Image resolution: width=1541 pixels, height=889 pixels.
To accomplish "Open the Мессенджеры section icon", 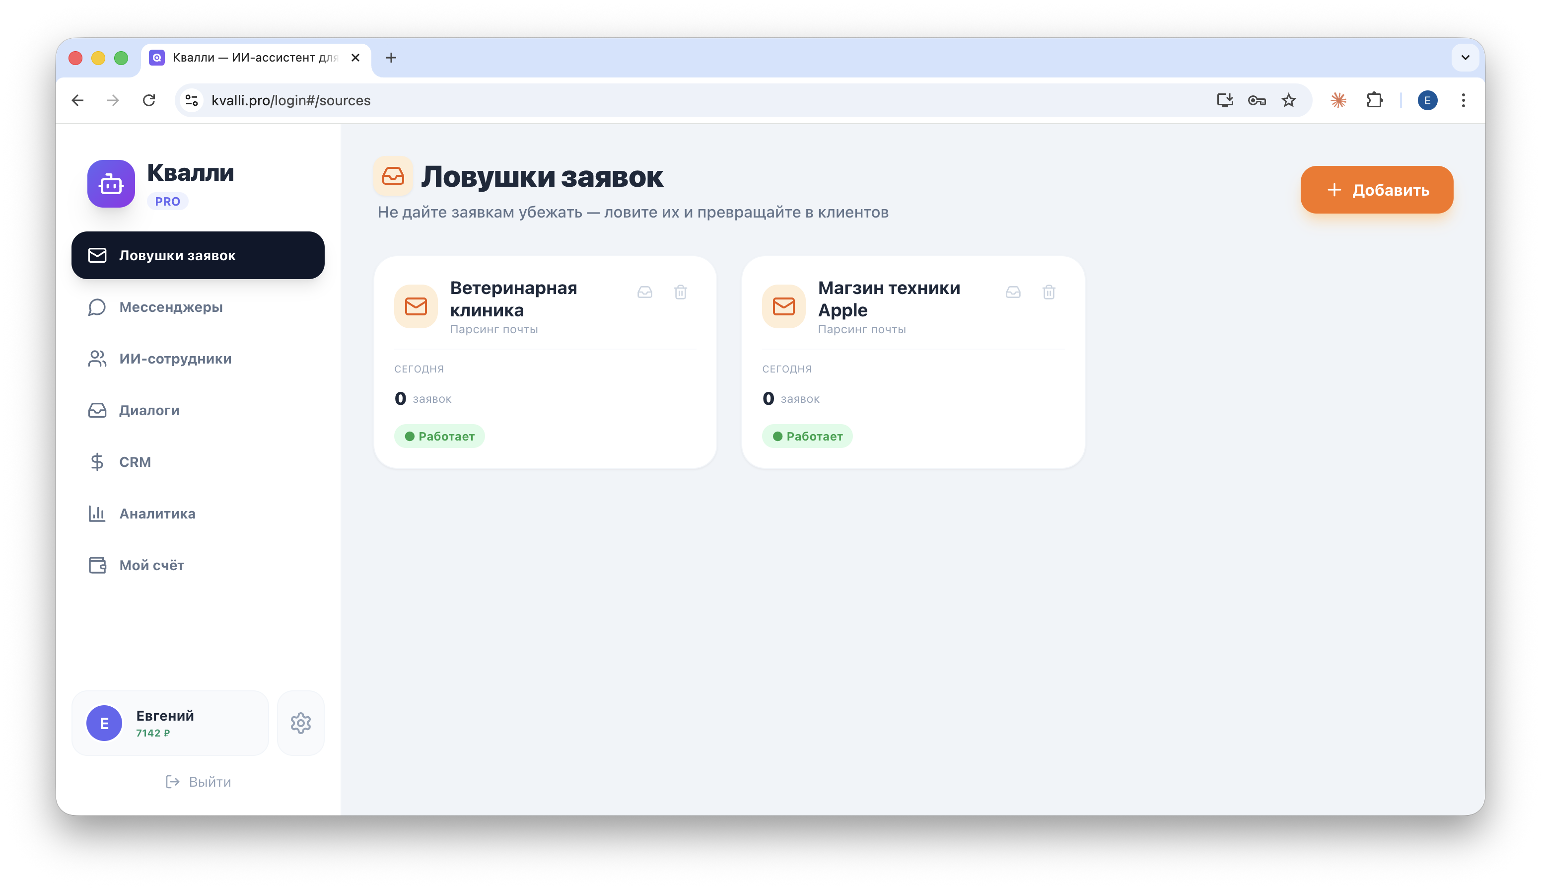I will coord(97,307).
